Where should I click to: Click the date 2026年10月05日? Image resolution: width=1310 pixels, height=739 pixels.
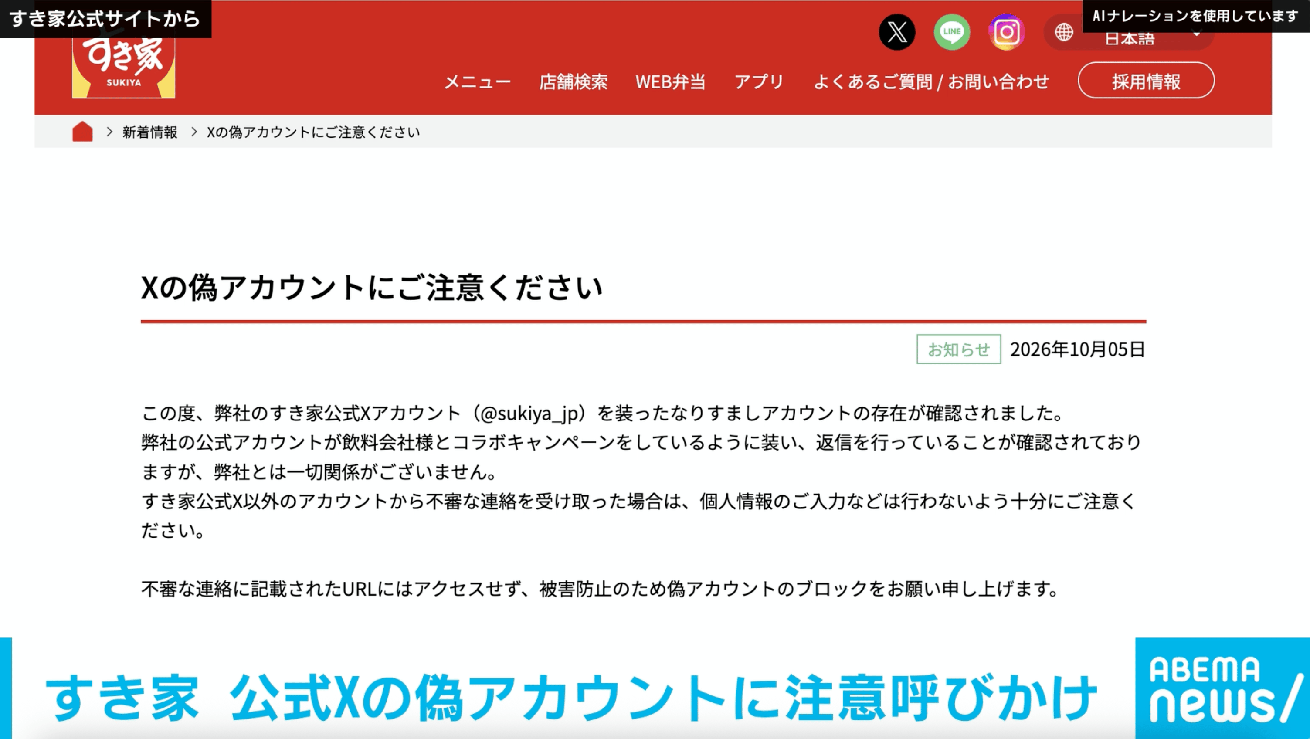pos(1078,349)
